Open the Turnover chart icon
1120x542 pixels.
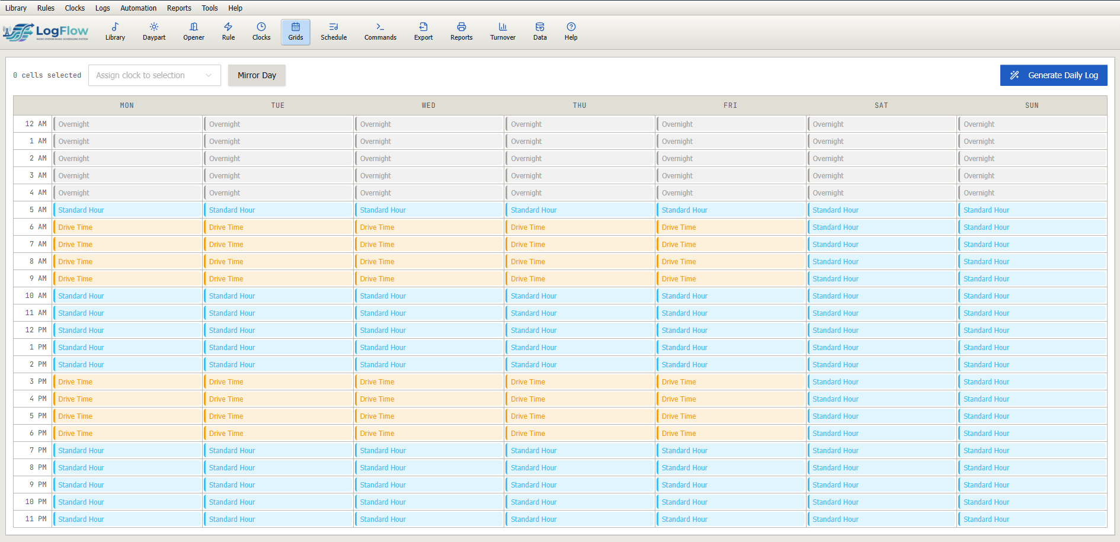click(503, 32)
